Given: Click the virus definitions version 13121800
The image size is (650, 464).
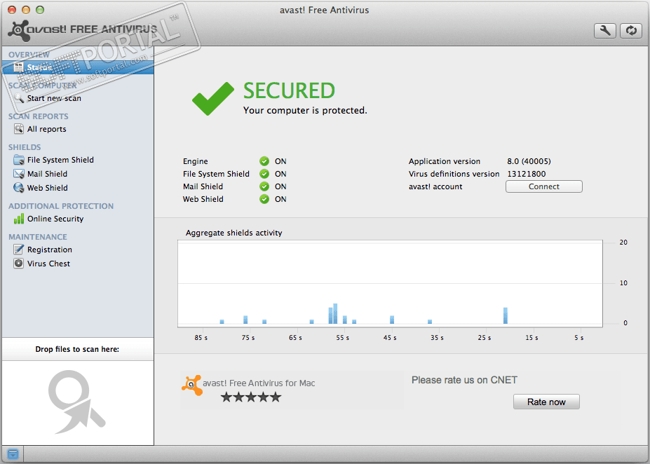Looking at the screenshot, I should (527, 174).
